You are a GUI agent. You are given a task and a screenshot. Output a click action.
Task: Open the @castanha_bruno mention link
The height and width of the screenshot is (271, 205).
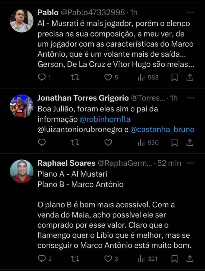162,130
